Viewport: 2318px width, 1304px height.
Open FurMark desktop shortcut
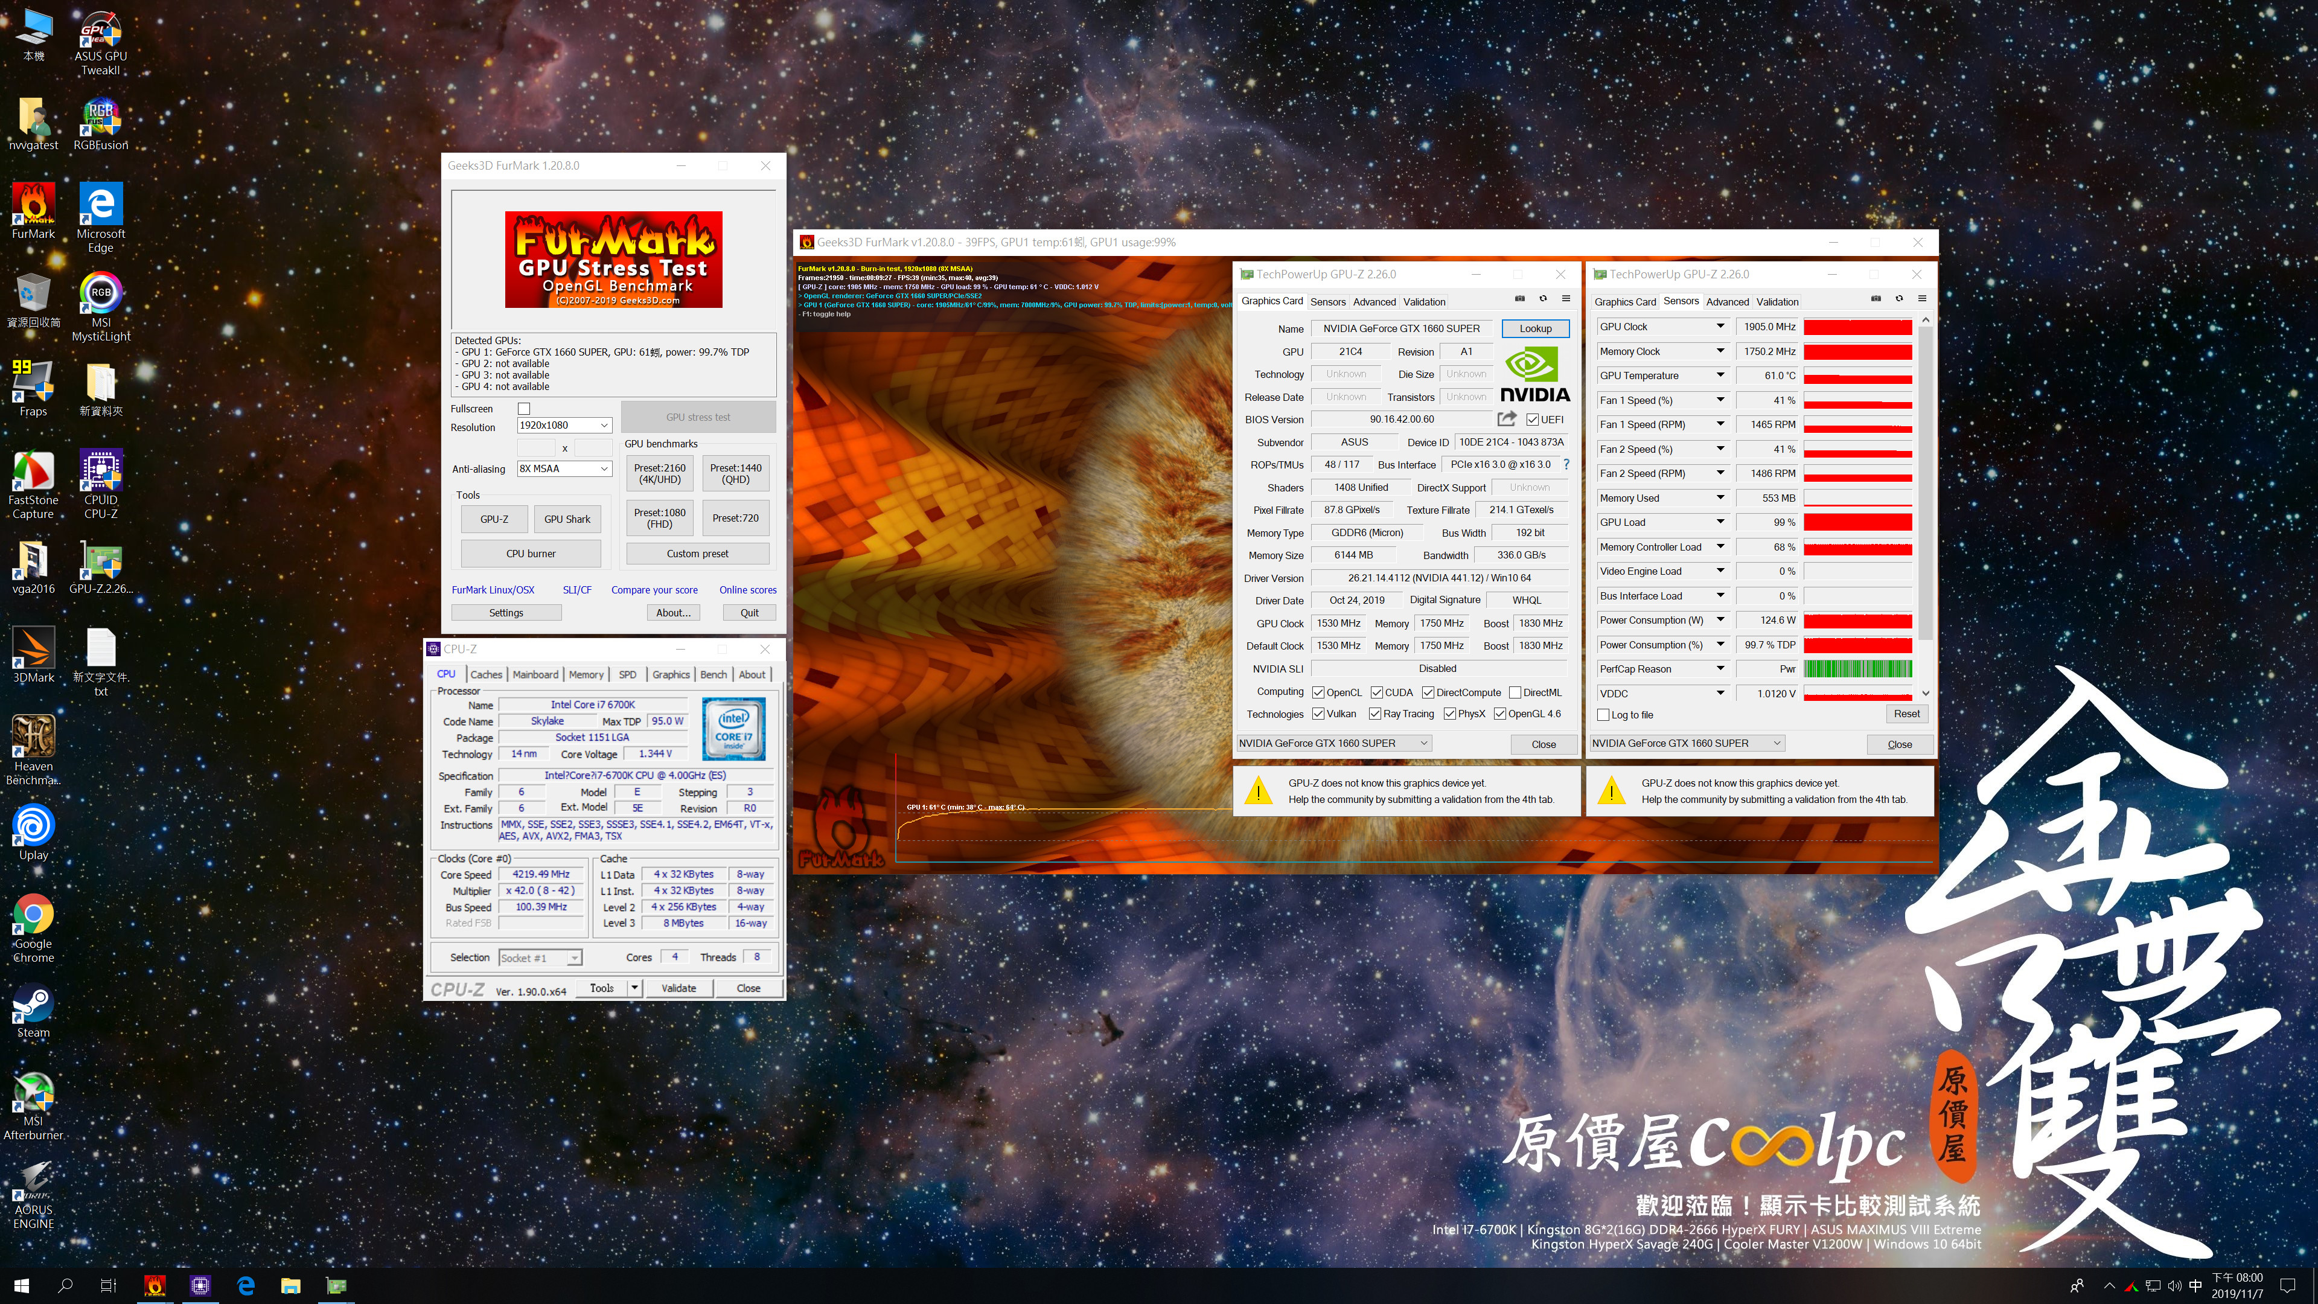pyautogui.click(x=33, y=211)
